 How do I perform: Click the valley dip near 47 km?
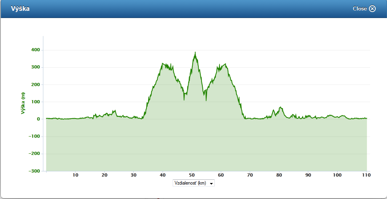tap(184, 99)
